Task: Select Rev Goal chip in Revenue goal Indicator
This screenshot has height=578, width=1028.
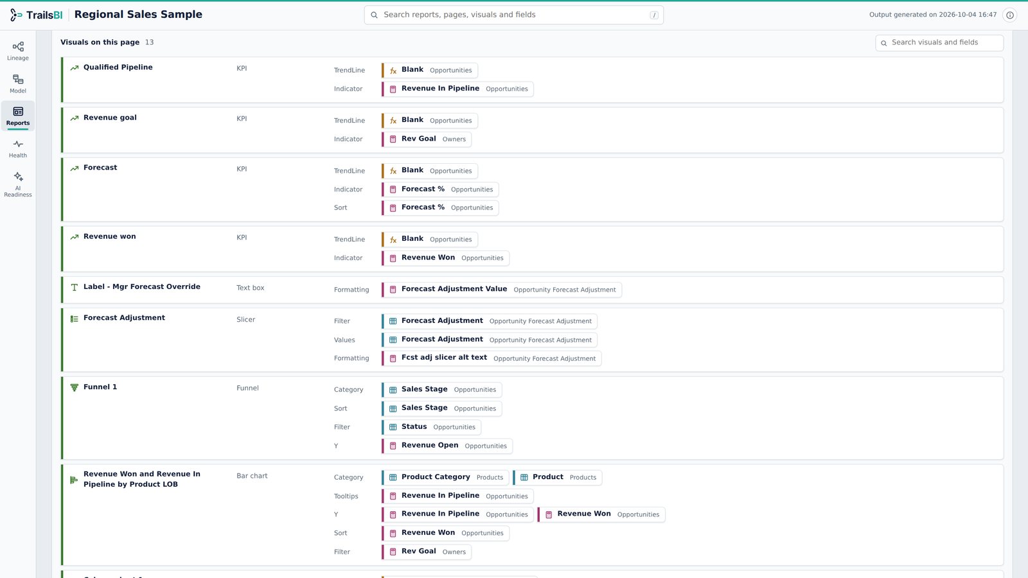Action: coord(428,139)
